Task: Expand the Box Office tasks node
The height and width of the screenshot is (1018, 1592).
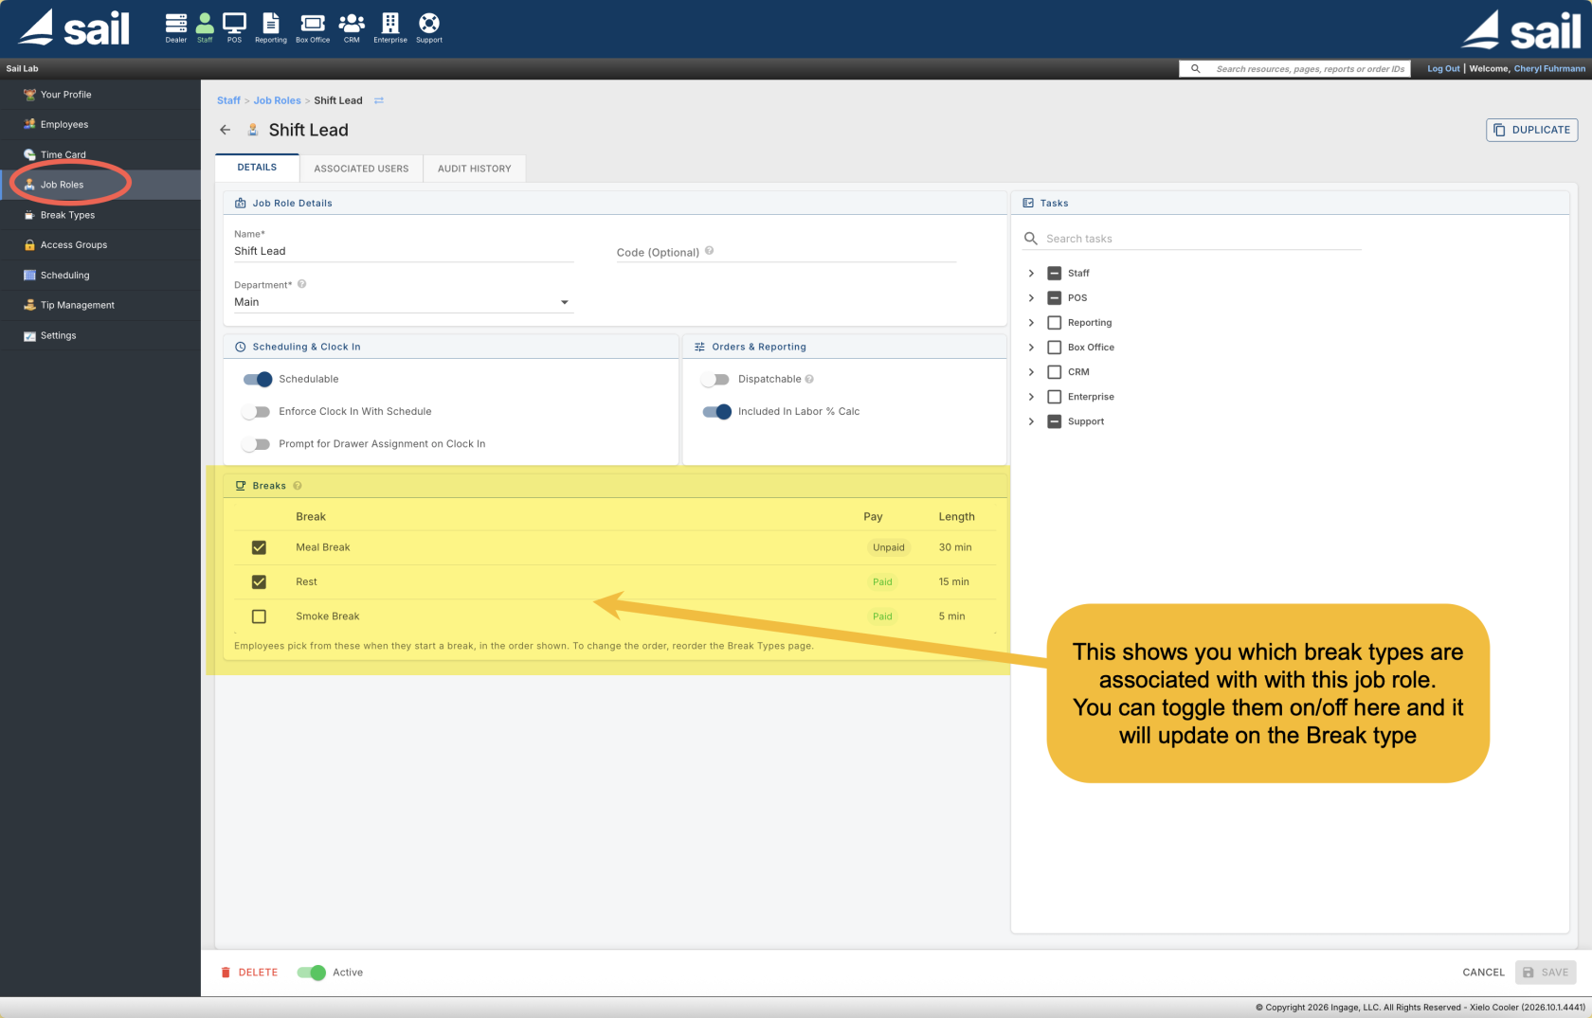Action: click(1031, 348)
